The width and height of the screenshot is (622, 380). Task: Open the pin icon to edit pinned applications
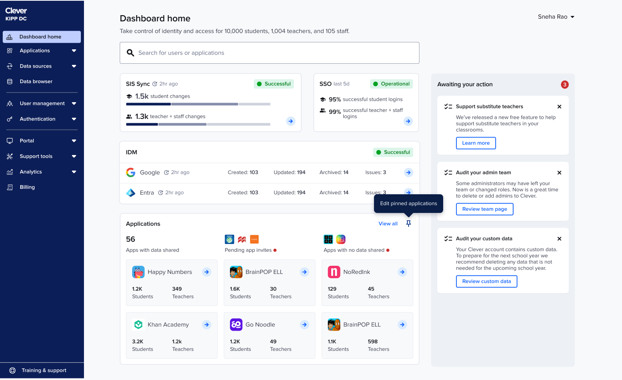tap(408, 223)
